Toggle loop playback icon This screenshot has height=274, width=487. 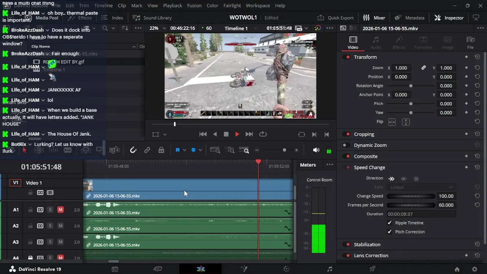(263, 134)
